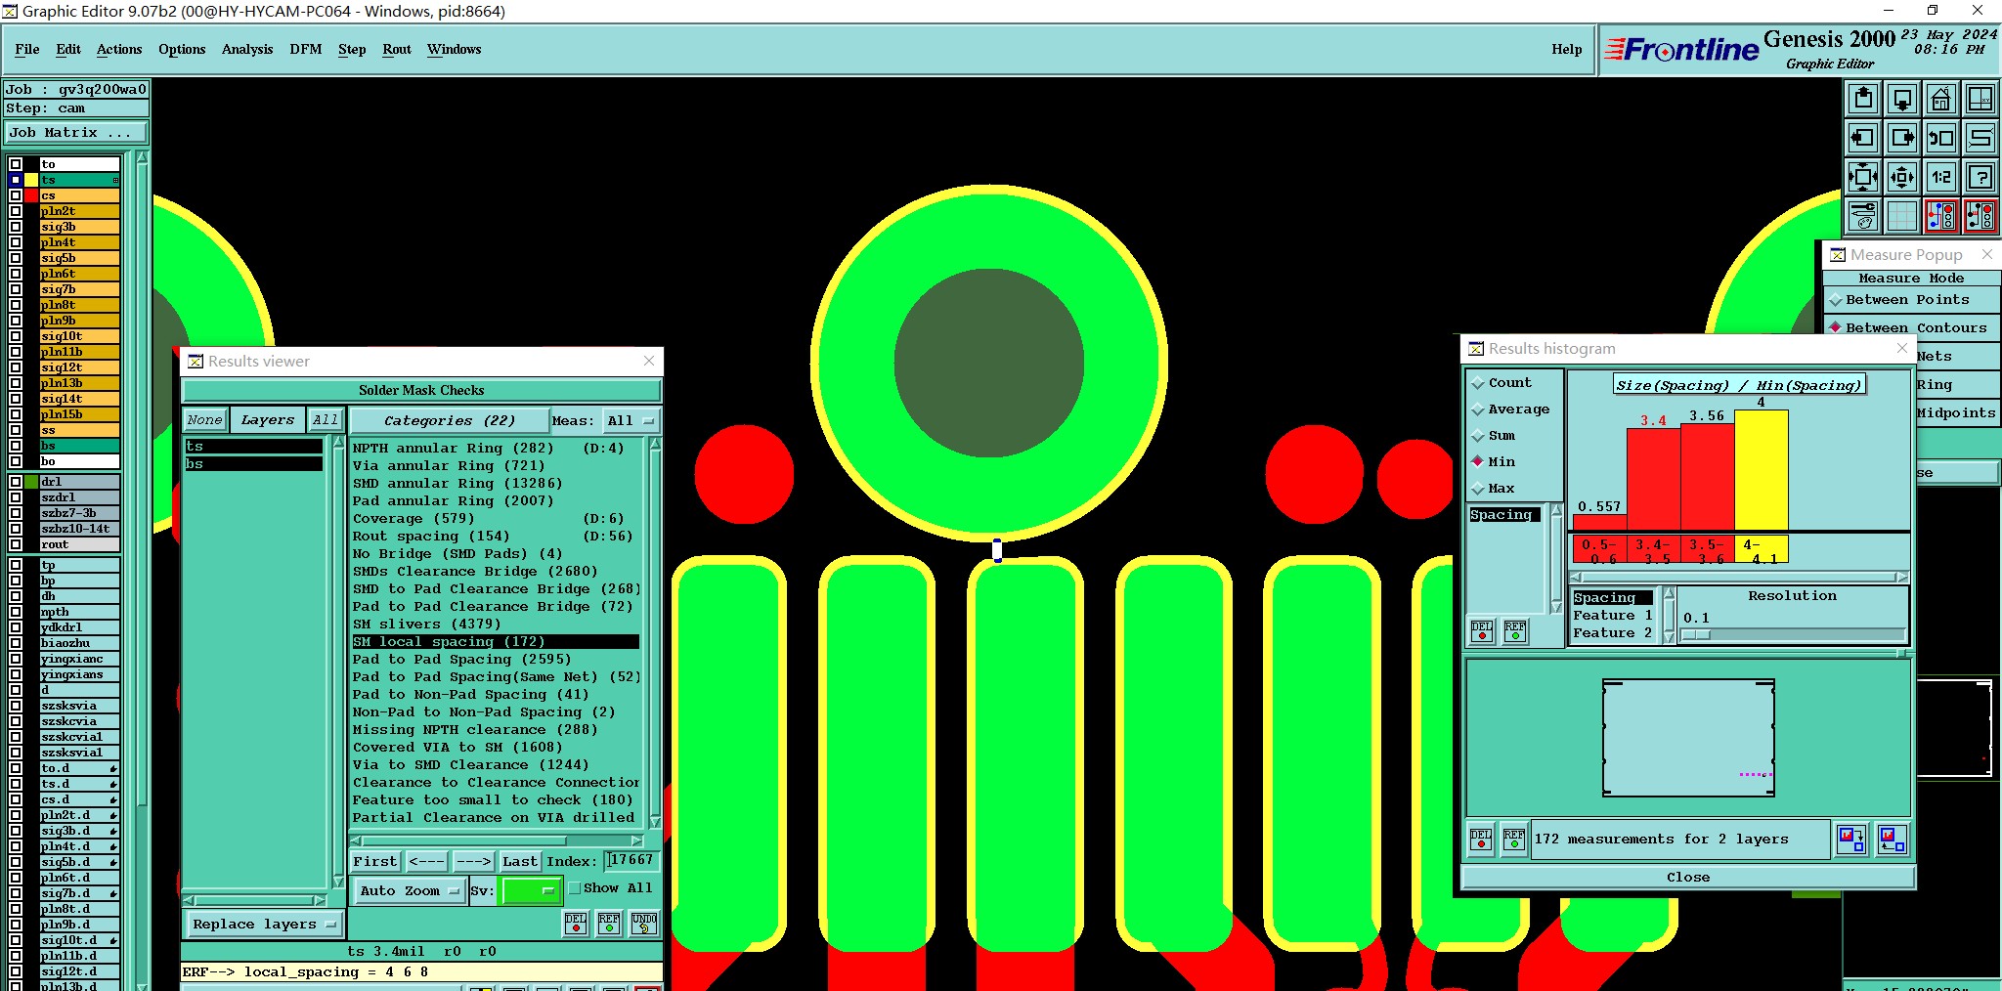Open the Analysis menu

coord(247,49)
